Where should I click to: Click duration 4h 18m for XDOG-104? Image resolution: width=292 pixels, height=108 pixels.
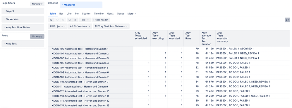[210, 54]
